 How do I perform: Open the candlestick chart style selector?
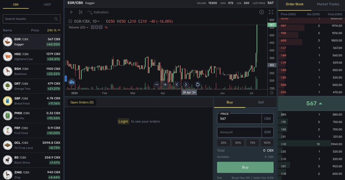pos(80,12)
